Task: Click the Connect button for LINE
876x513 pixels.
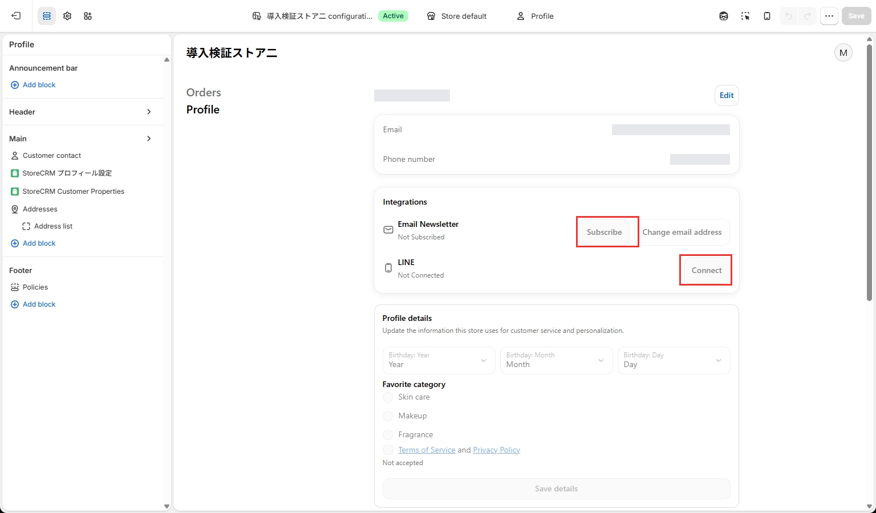Action: tap(707, 270)
